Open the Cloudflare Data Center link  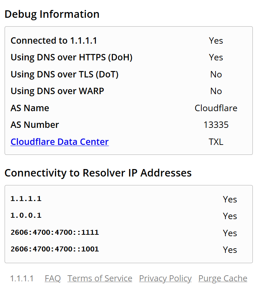pos(60,142)
